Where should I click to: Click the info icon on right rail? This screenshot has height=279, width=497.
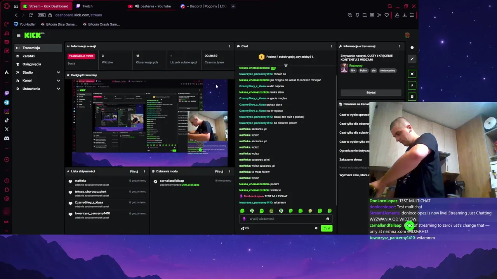[x=412, y=48]
